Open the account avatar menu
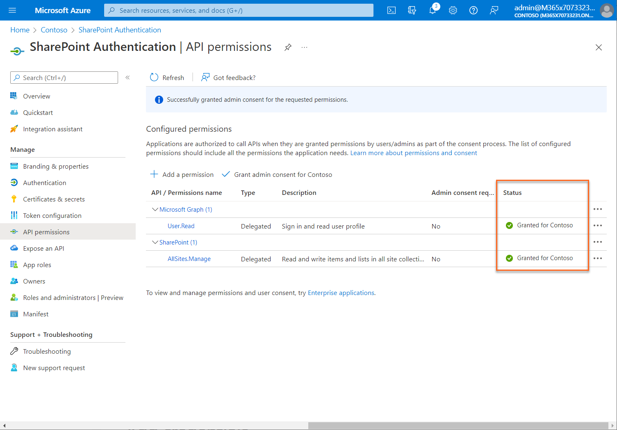Image resolution: width=617 pixels, height=430 pixels. pyautogui.click(x=606, y=10)
